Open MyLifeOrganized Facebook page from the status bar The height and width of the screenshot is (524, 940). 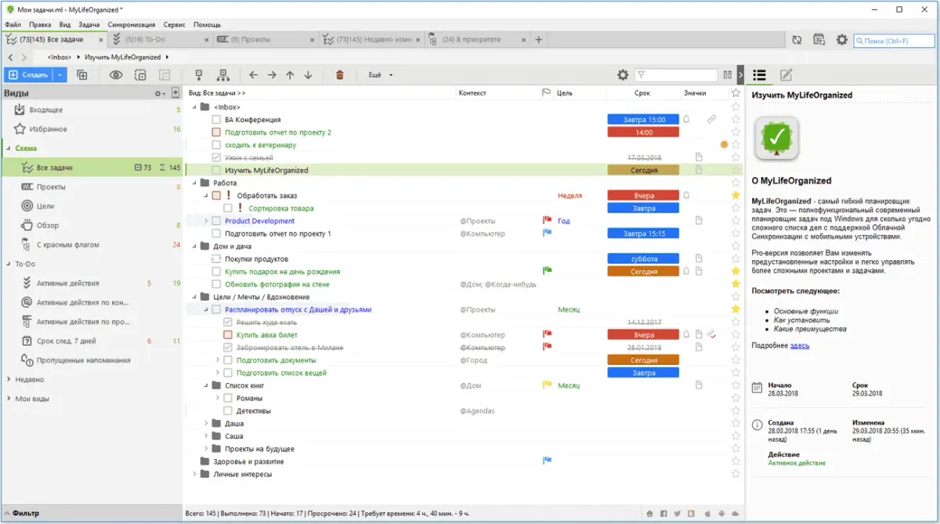(x=663, y=513)
